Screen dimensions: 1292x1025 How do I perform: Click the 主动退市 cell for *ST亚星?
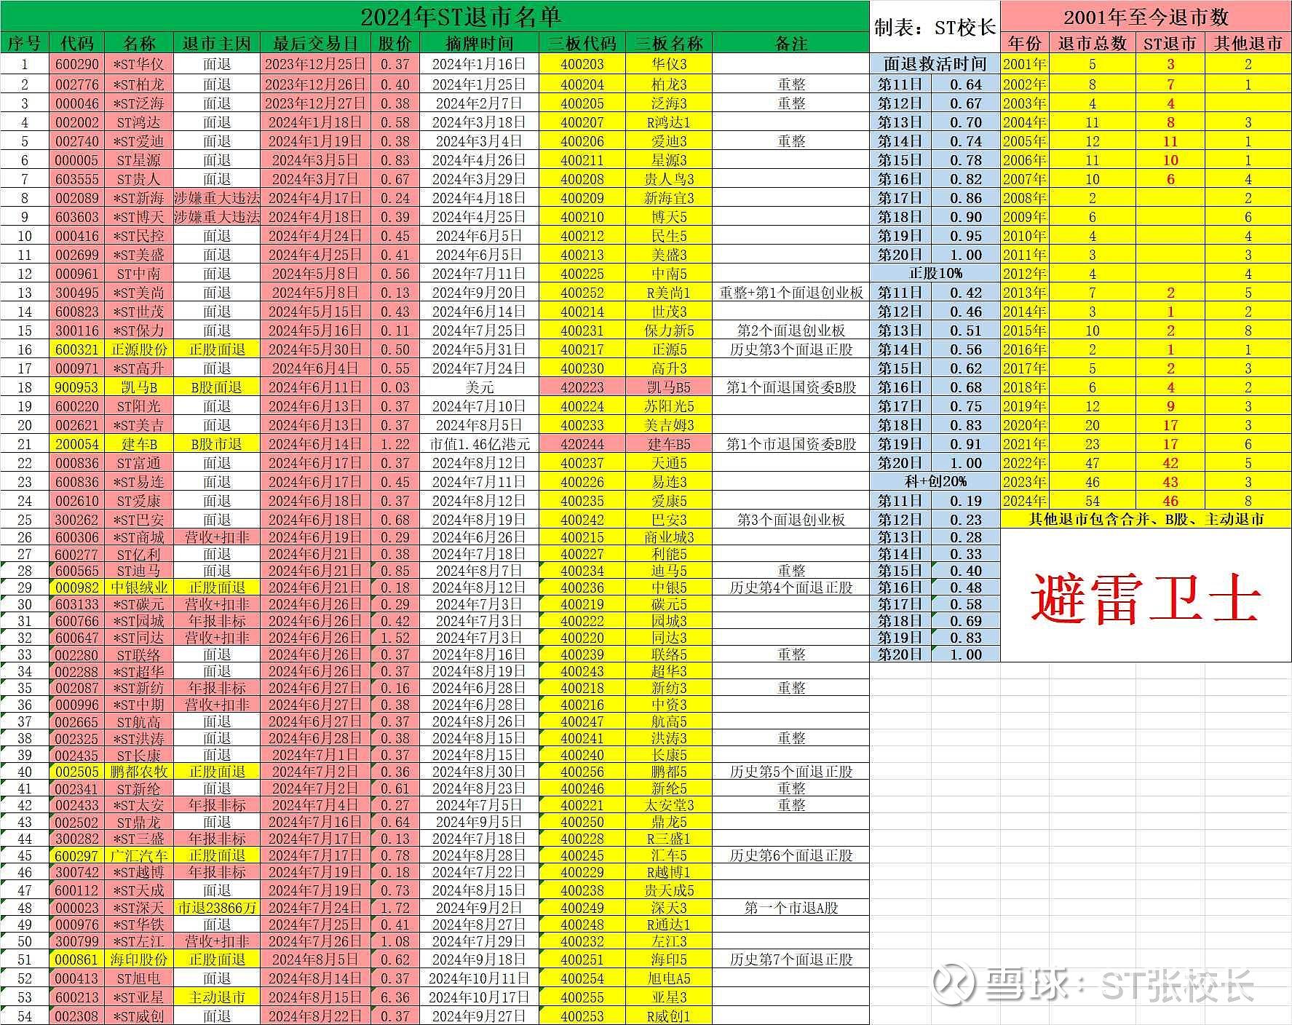217,997
